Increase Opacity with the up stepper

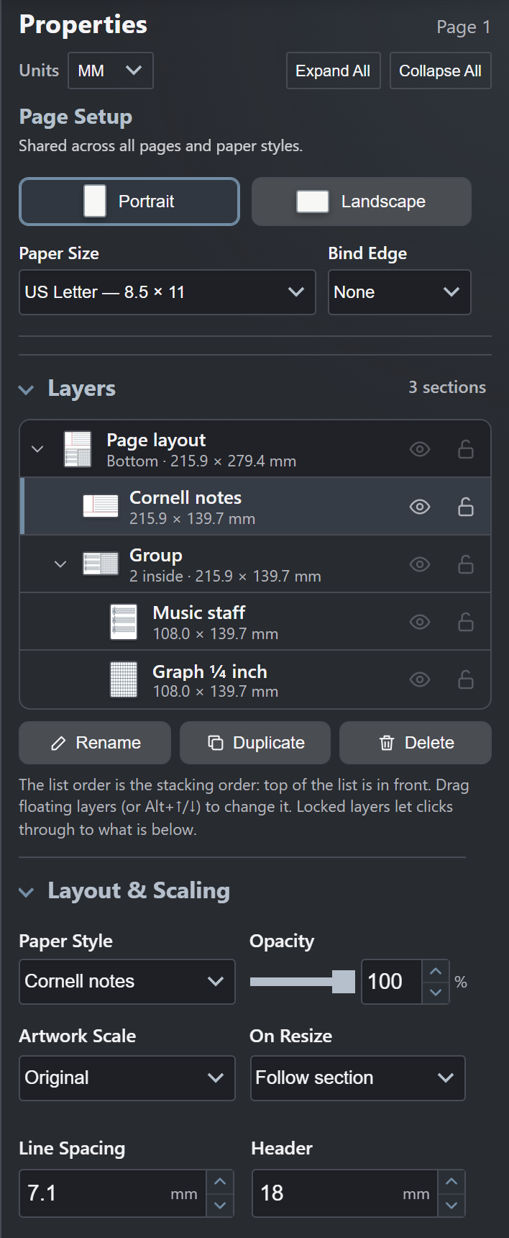[436, 972]
